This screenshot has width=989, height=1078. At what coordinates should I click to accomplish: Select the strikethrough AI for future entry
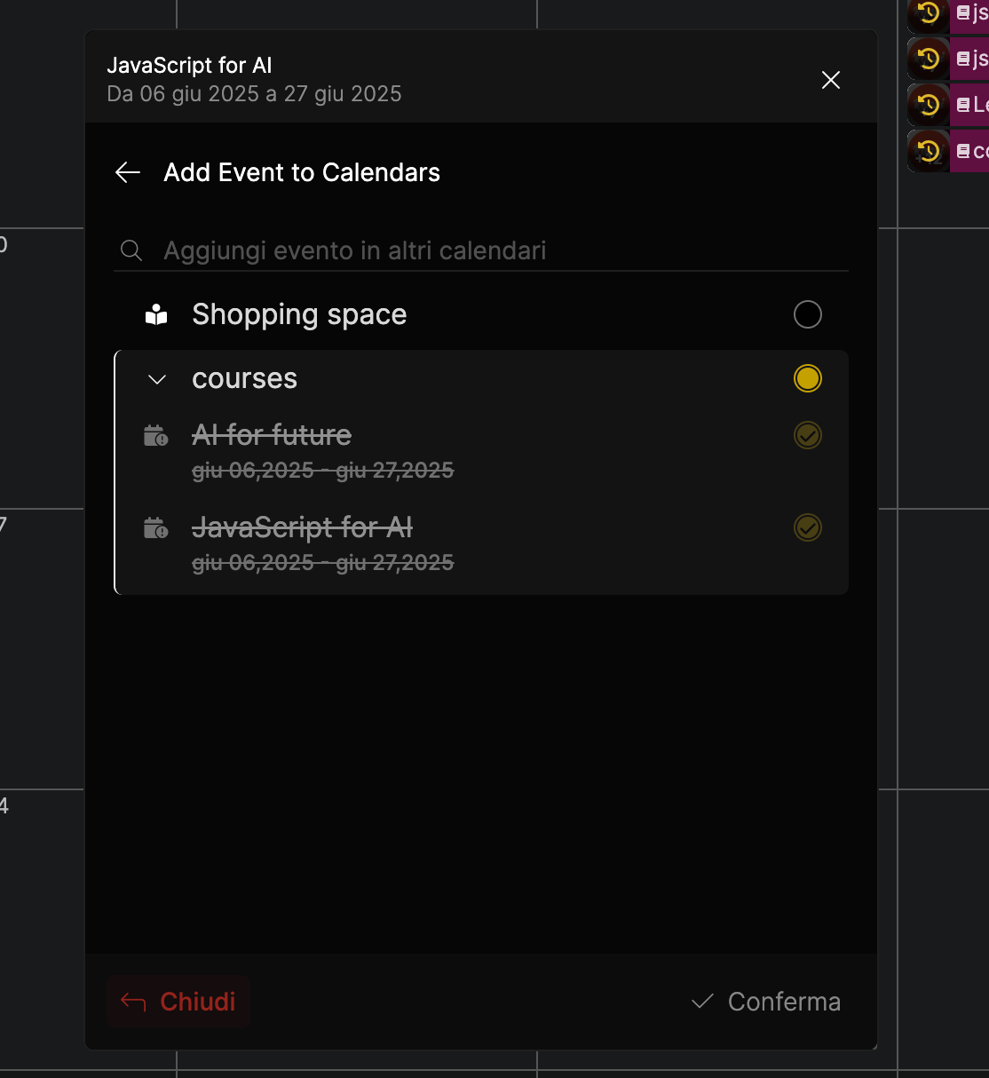[482, 451]
